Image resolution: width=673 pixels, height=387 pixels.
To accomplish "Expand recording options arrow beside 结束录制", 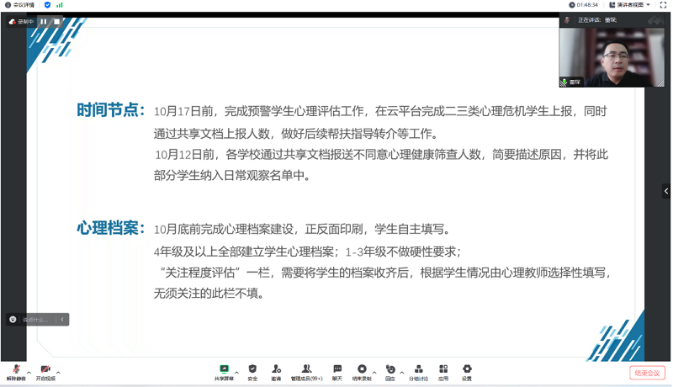I will click(374, 372).
